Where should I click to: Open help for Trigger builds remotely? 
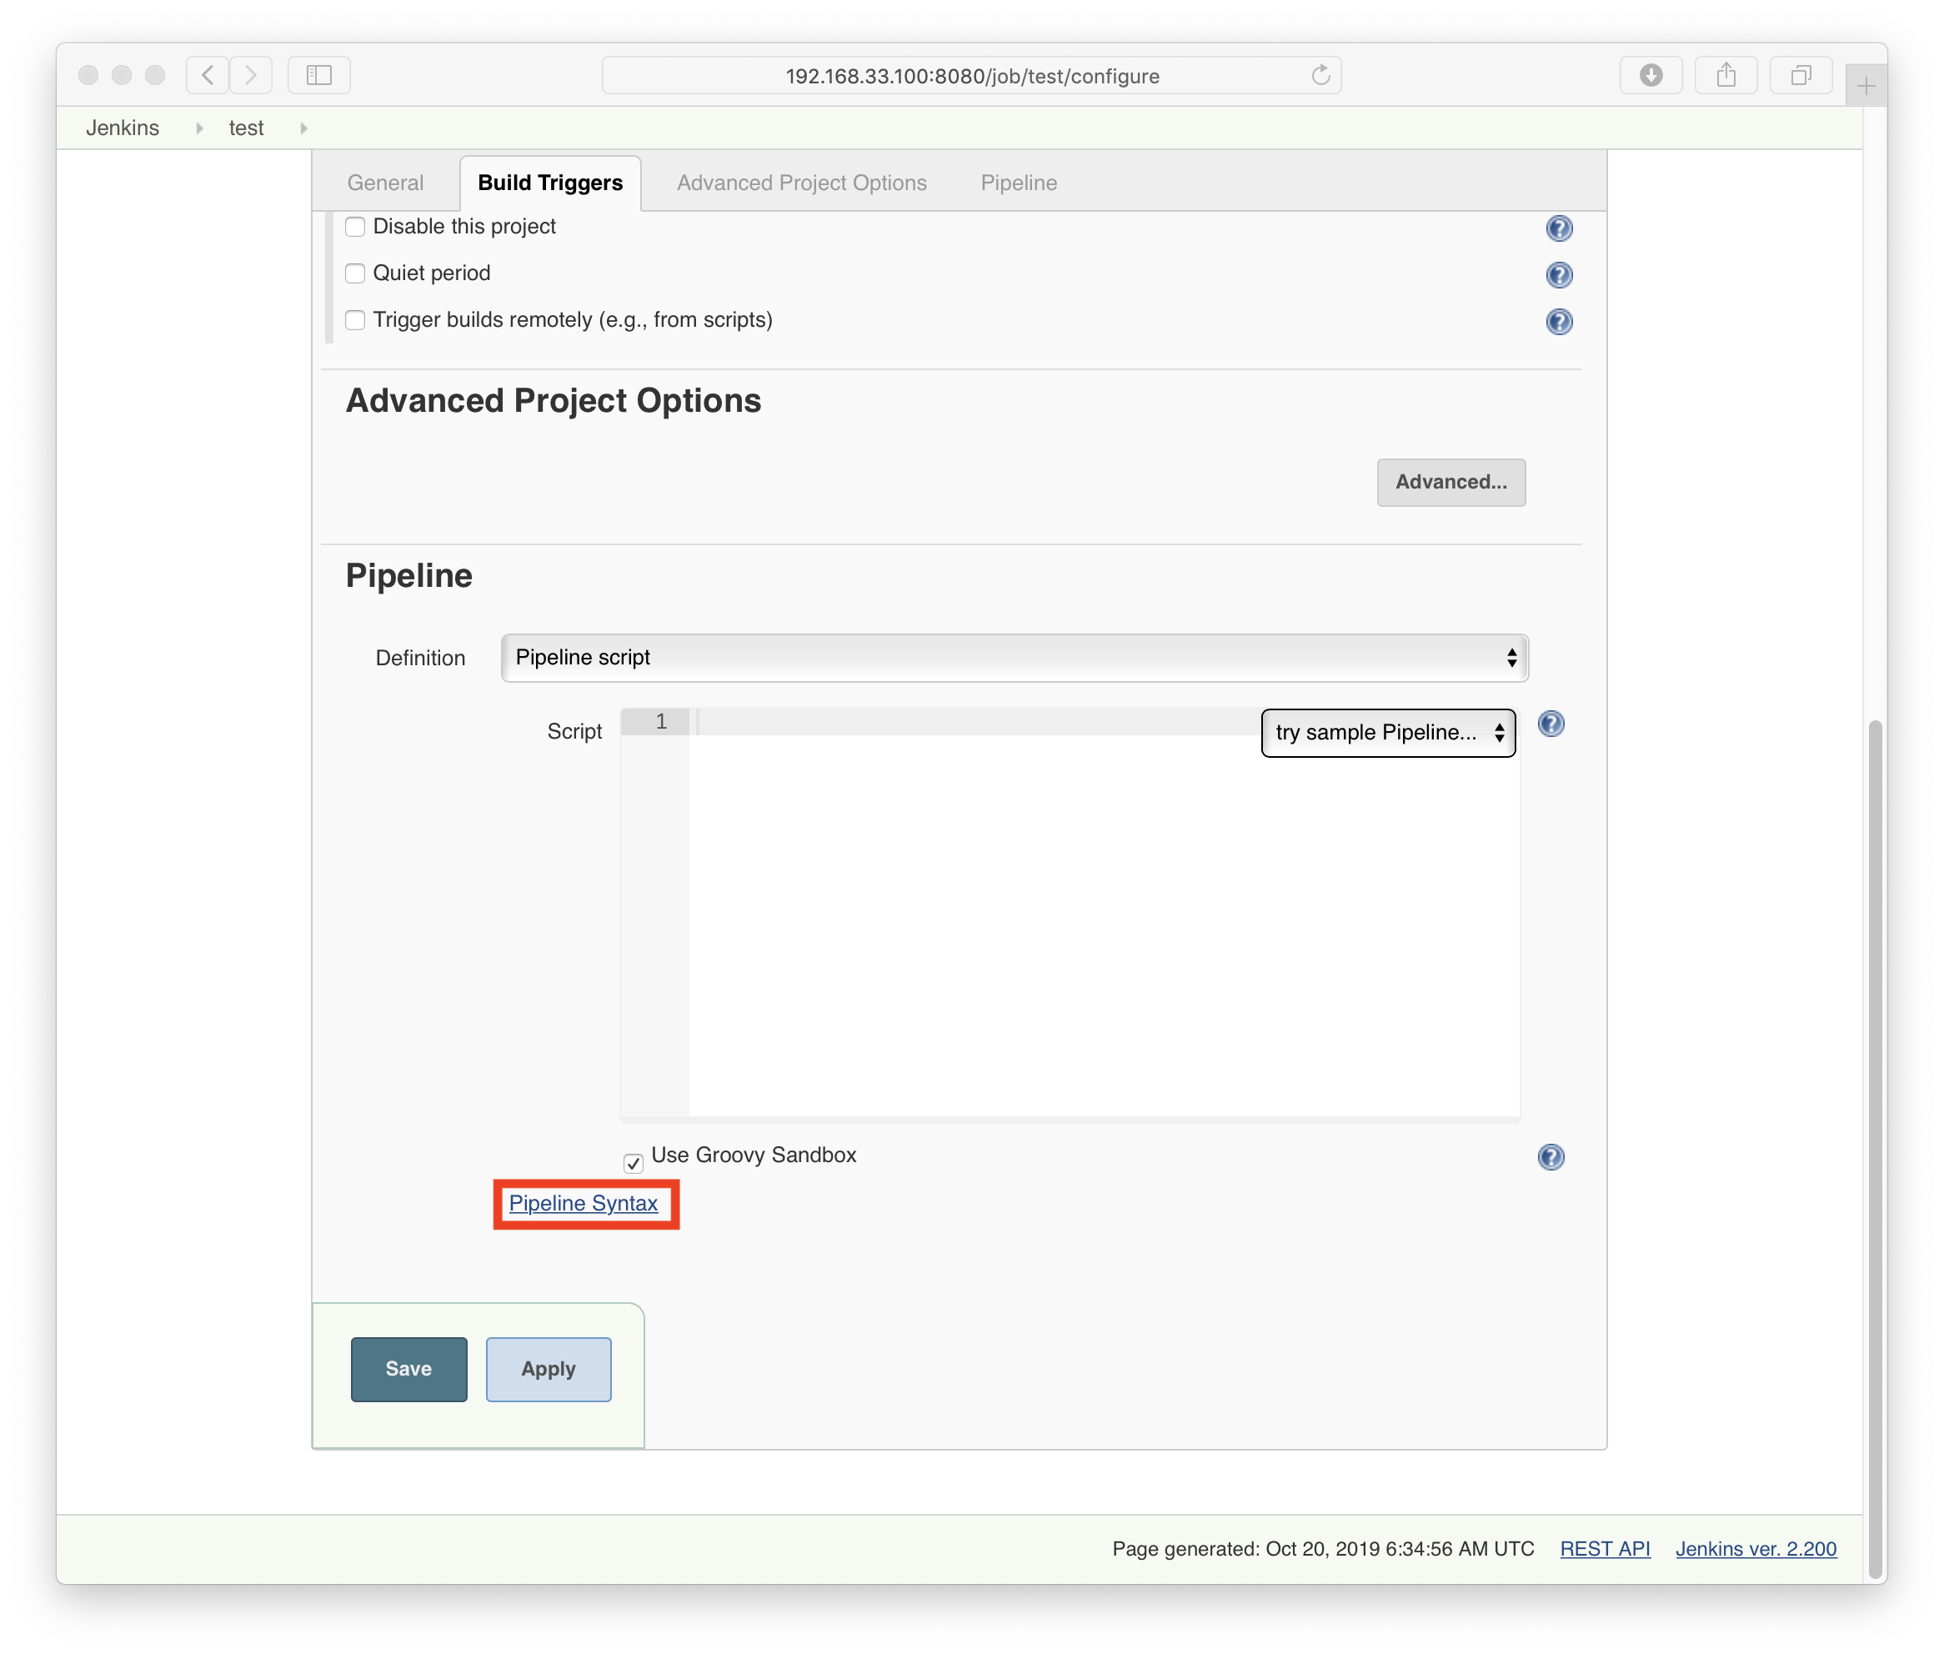(1559, 322)
